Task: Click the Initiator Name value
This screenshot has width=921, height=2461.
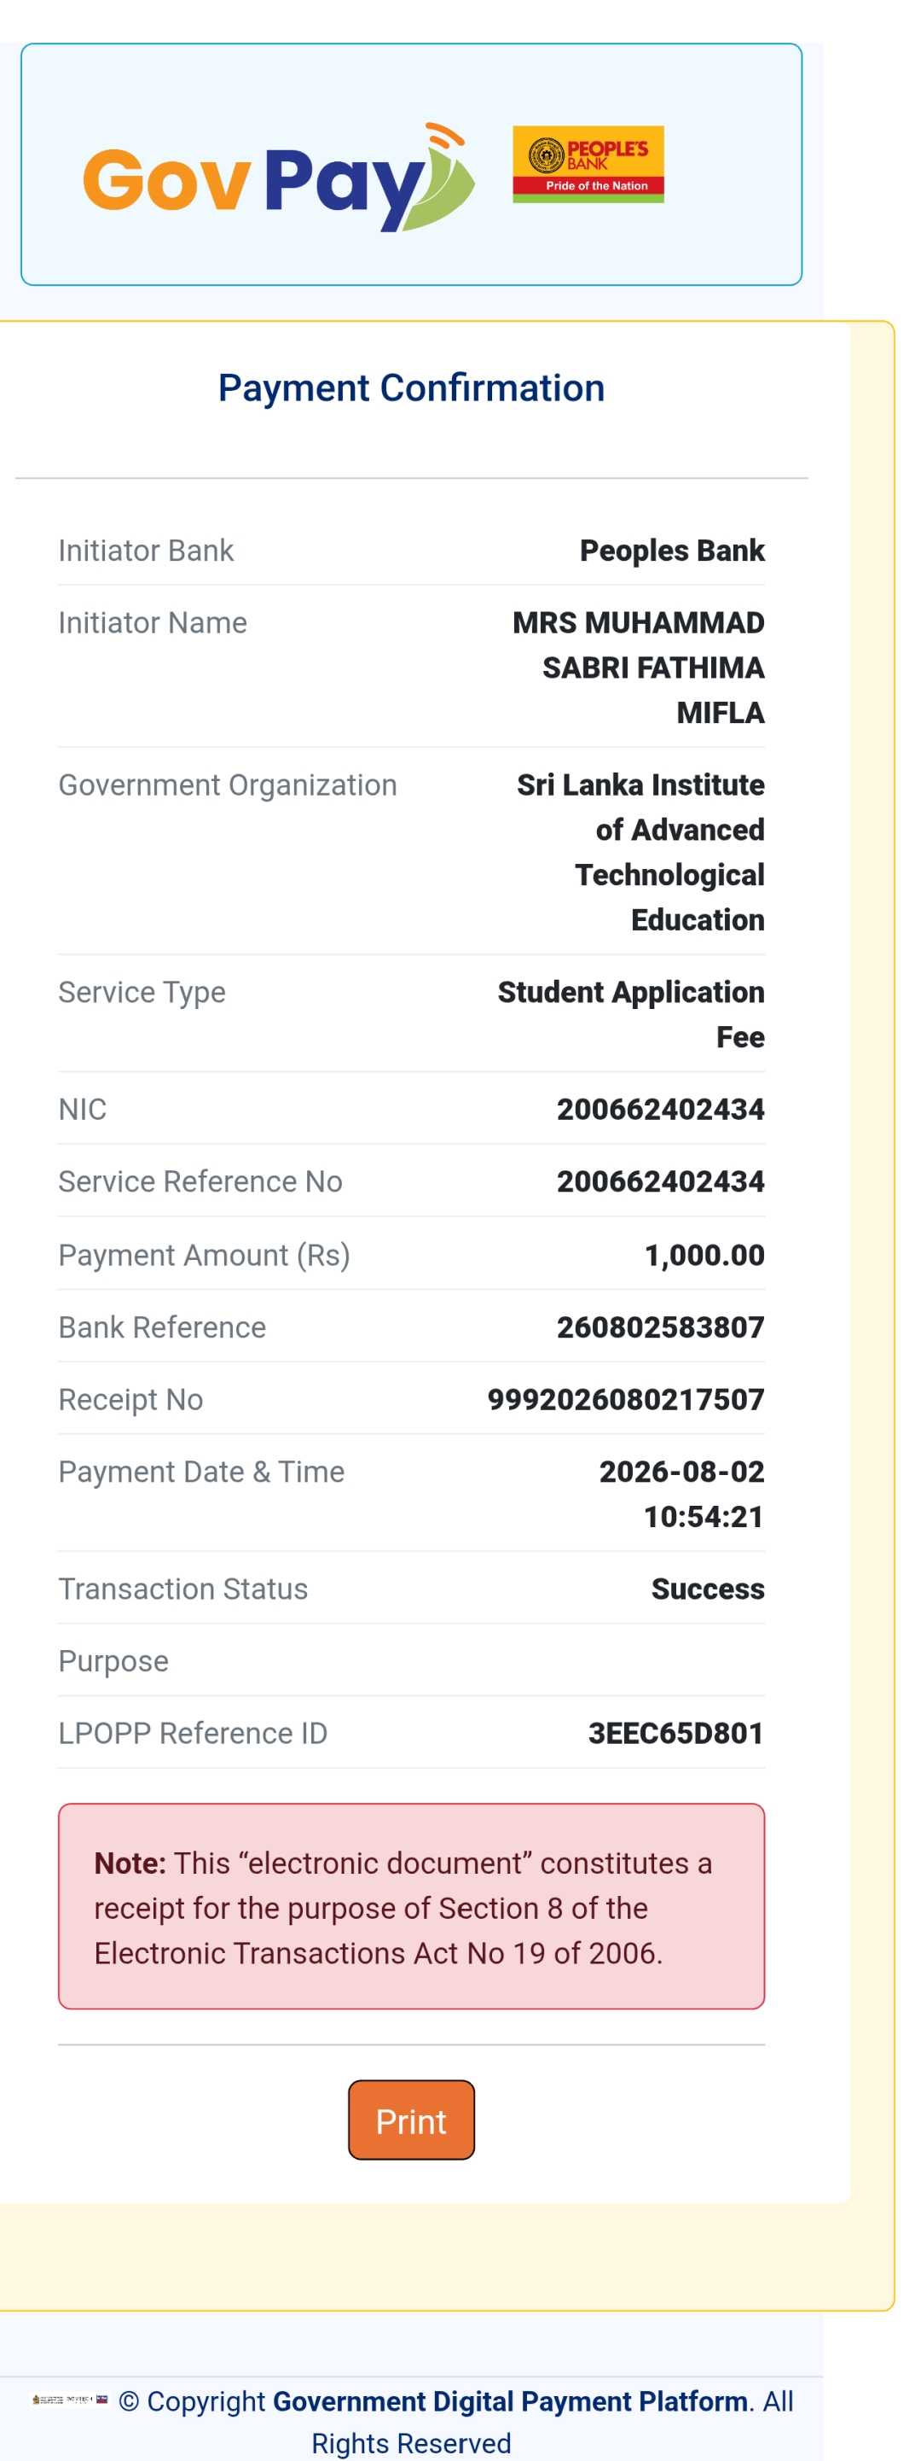Action: pos(638,668)
